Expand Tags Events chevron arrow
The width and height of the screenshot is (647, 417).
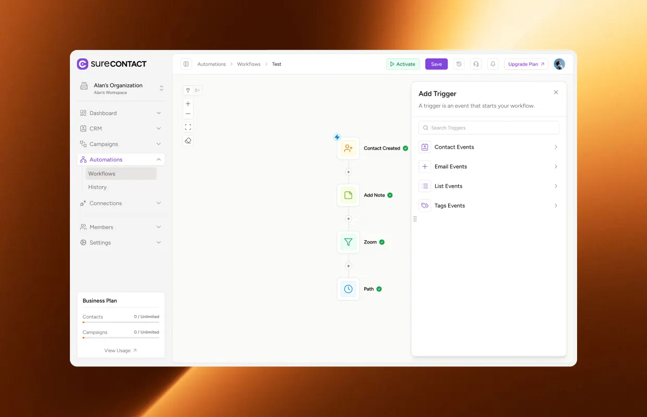[556, 206]
